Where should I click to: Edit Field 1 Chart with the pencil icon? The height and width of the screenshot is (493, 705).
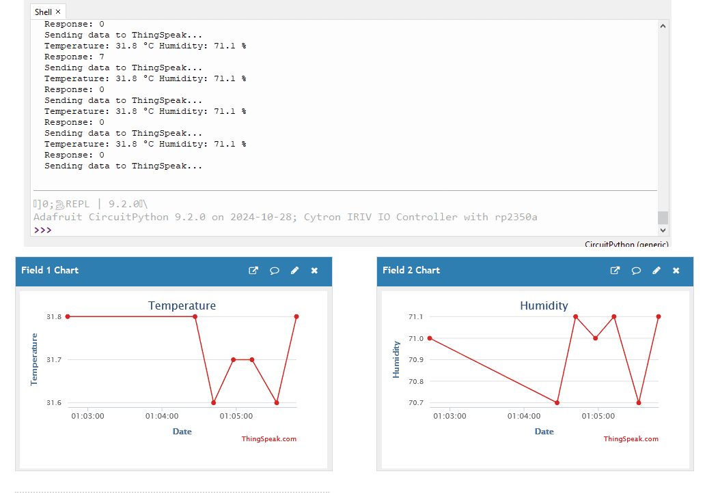pyautogui.click(x=294, y=270)
